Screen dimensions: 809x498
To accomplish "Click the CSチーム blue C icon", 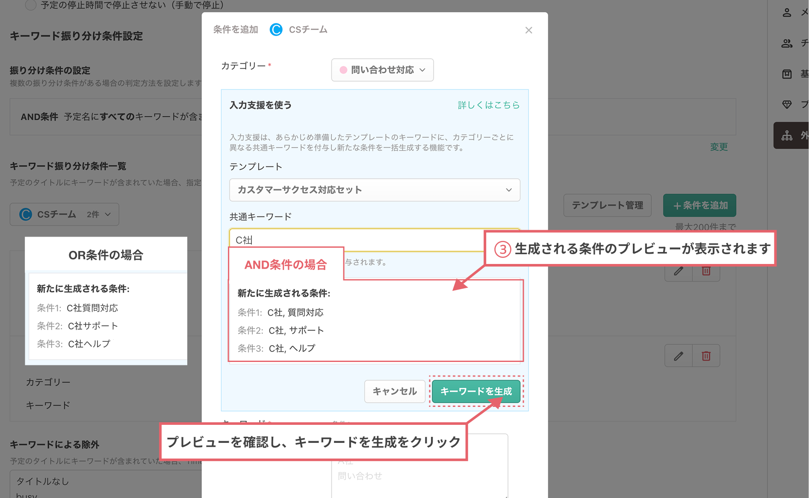I will pos(276,30).
